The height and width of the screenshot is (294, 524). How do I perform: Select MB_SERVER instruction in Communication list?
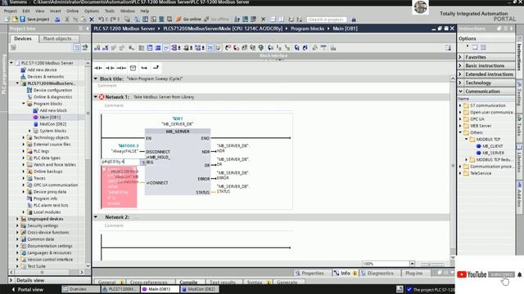point(490,153)
